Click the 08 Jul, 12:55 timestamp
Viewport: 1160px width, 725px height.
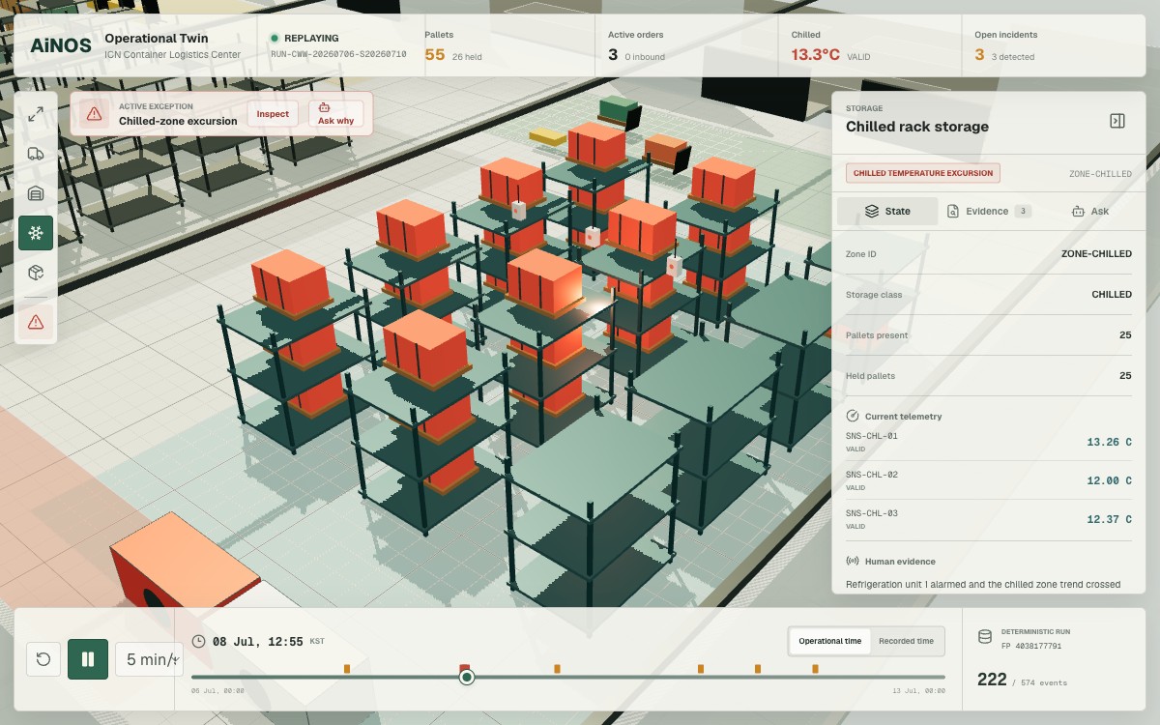click(x=258, y=642)
